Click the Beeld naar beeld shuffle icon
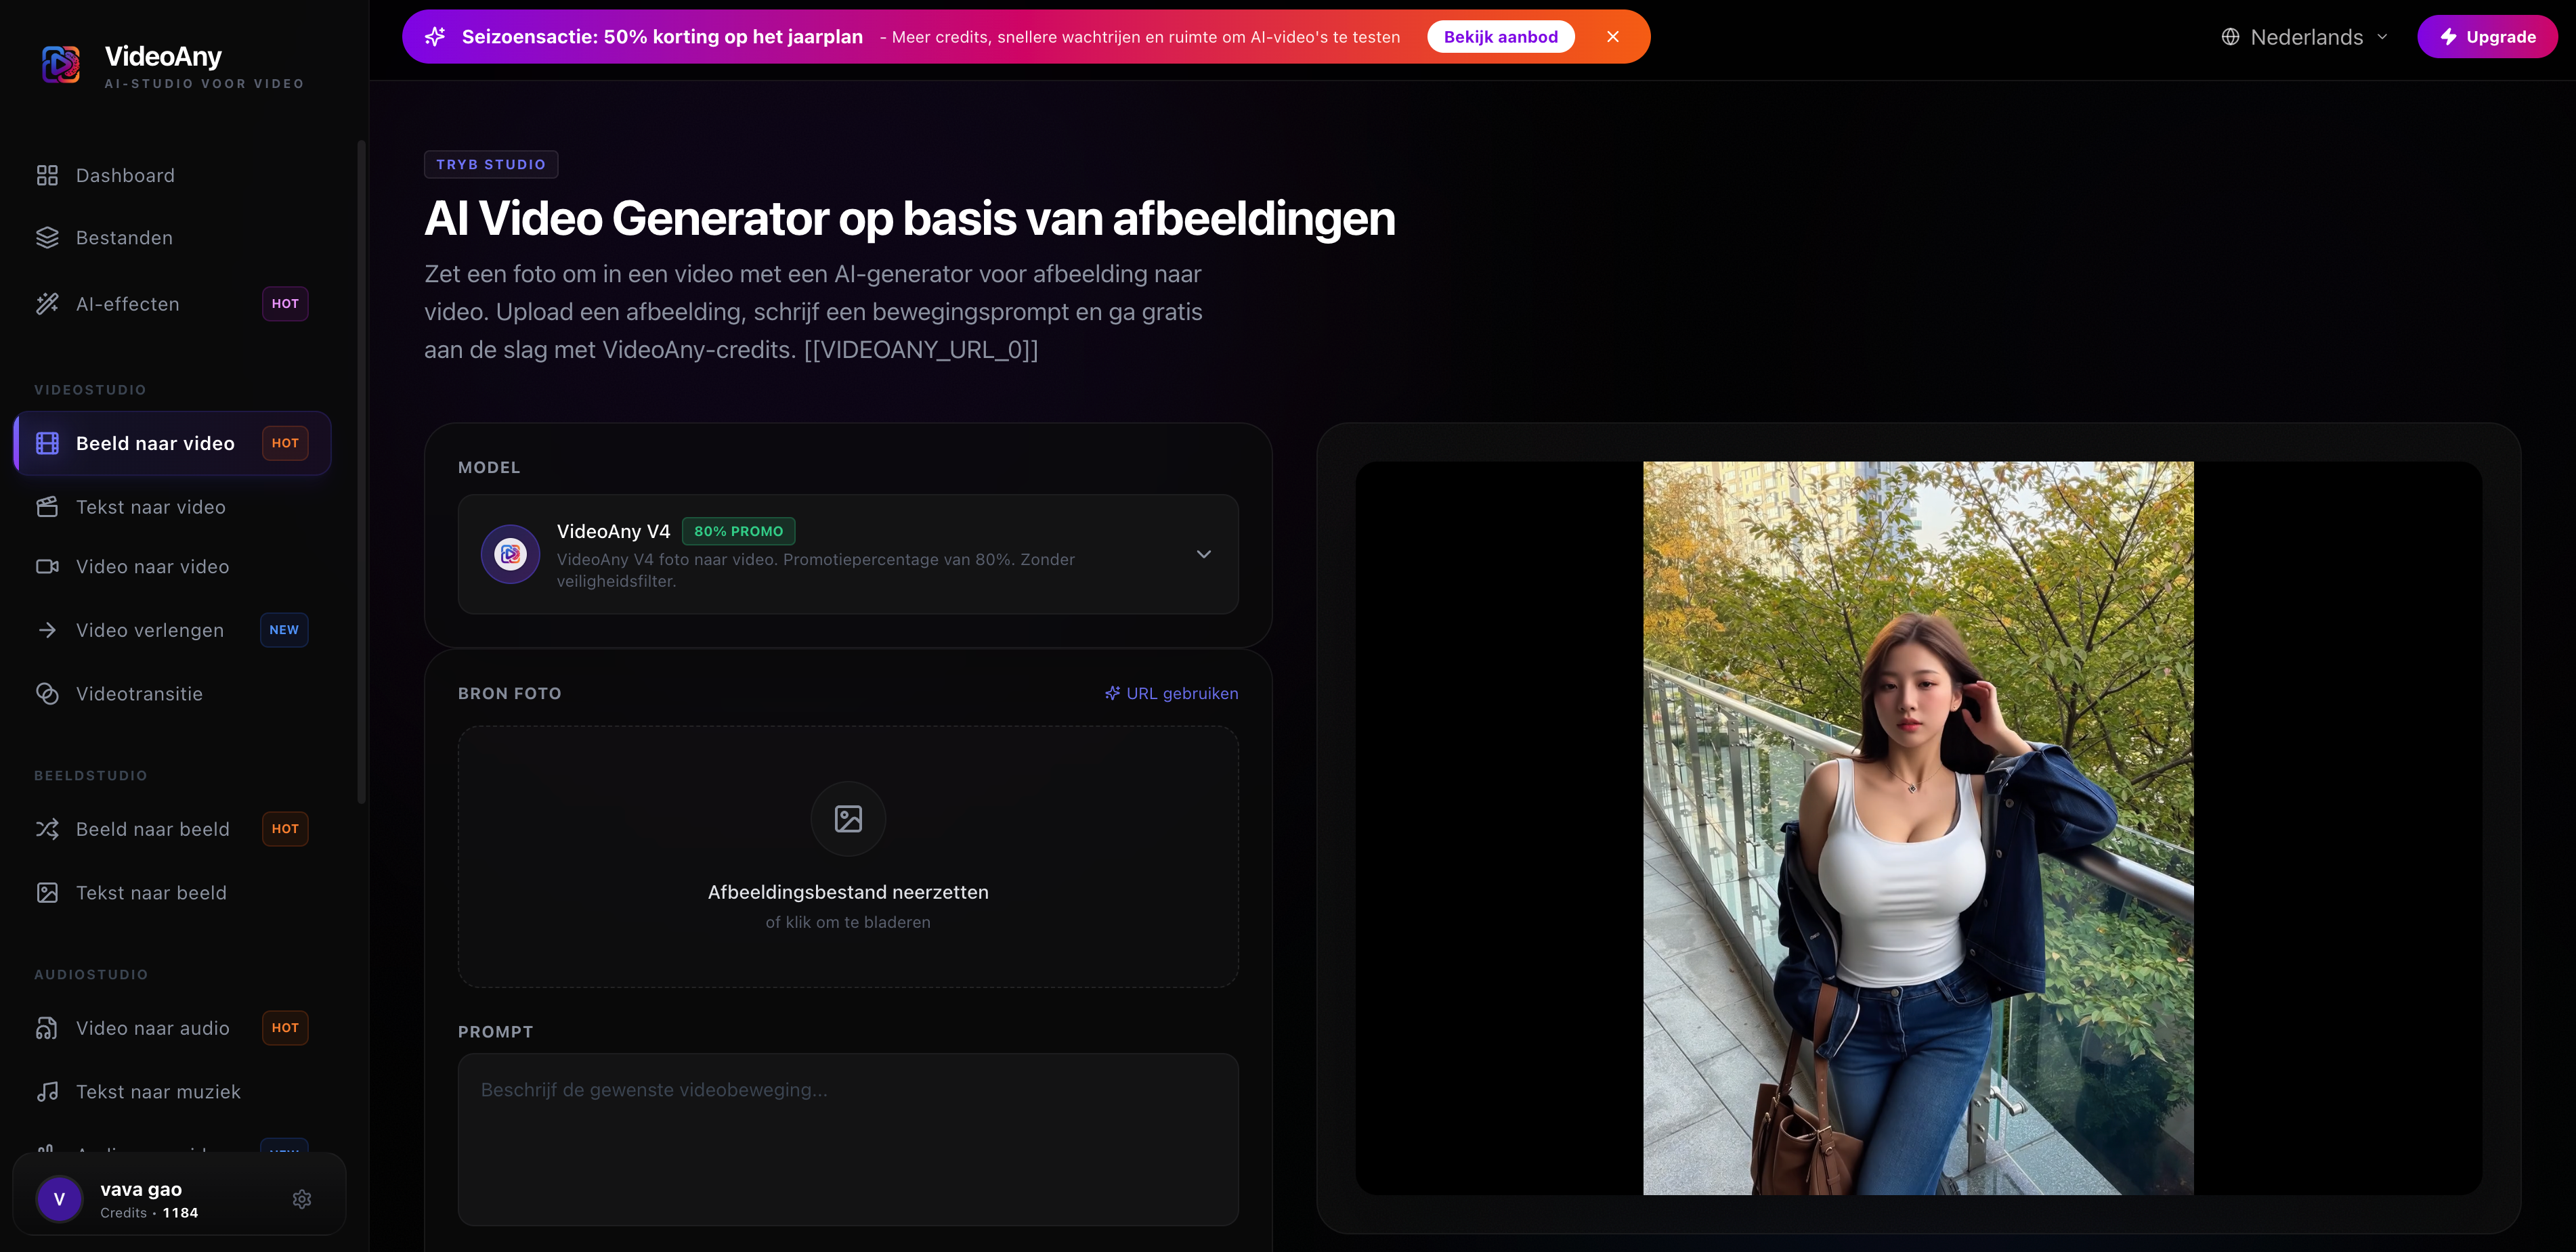Image resolution: width=2576 pixels, height=1252 pixels. click(47, 829)
